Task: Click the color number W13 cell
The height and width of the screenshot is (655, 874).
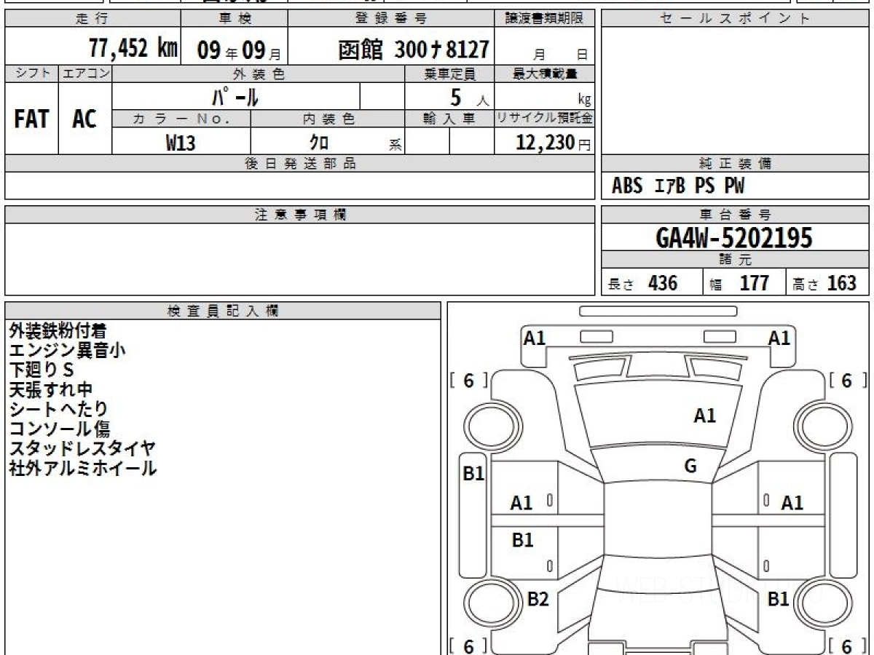Action: (181, 143)
